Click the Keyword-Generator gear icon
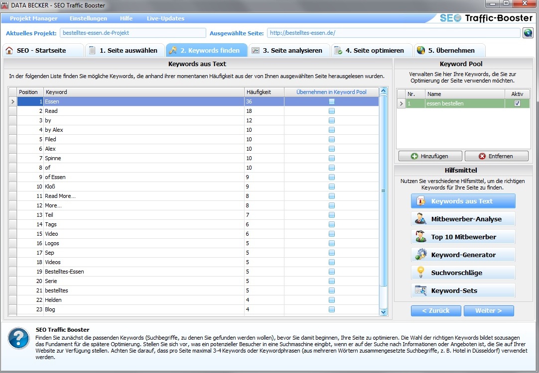This screenshot has height=373, width=539. tap(421, 255)
